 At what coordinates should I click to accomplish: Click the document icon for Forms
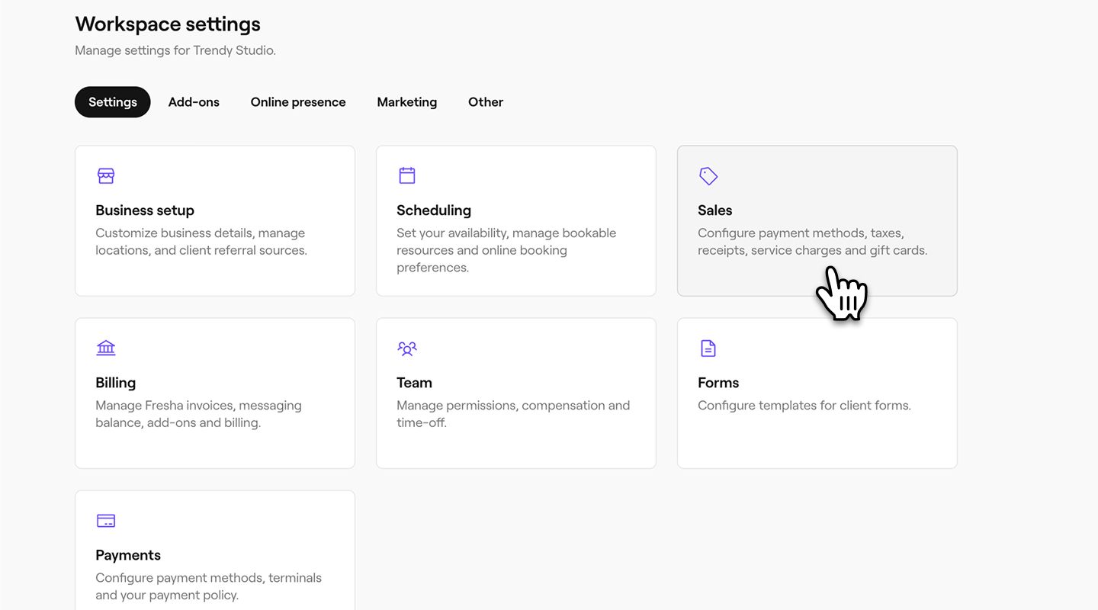[x=708, y=348]
